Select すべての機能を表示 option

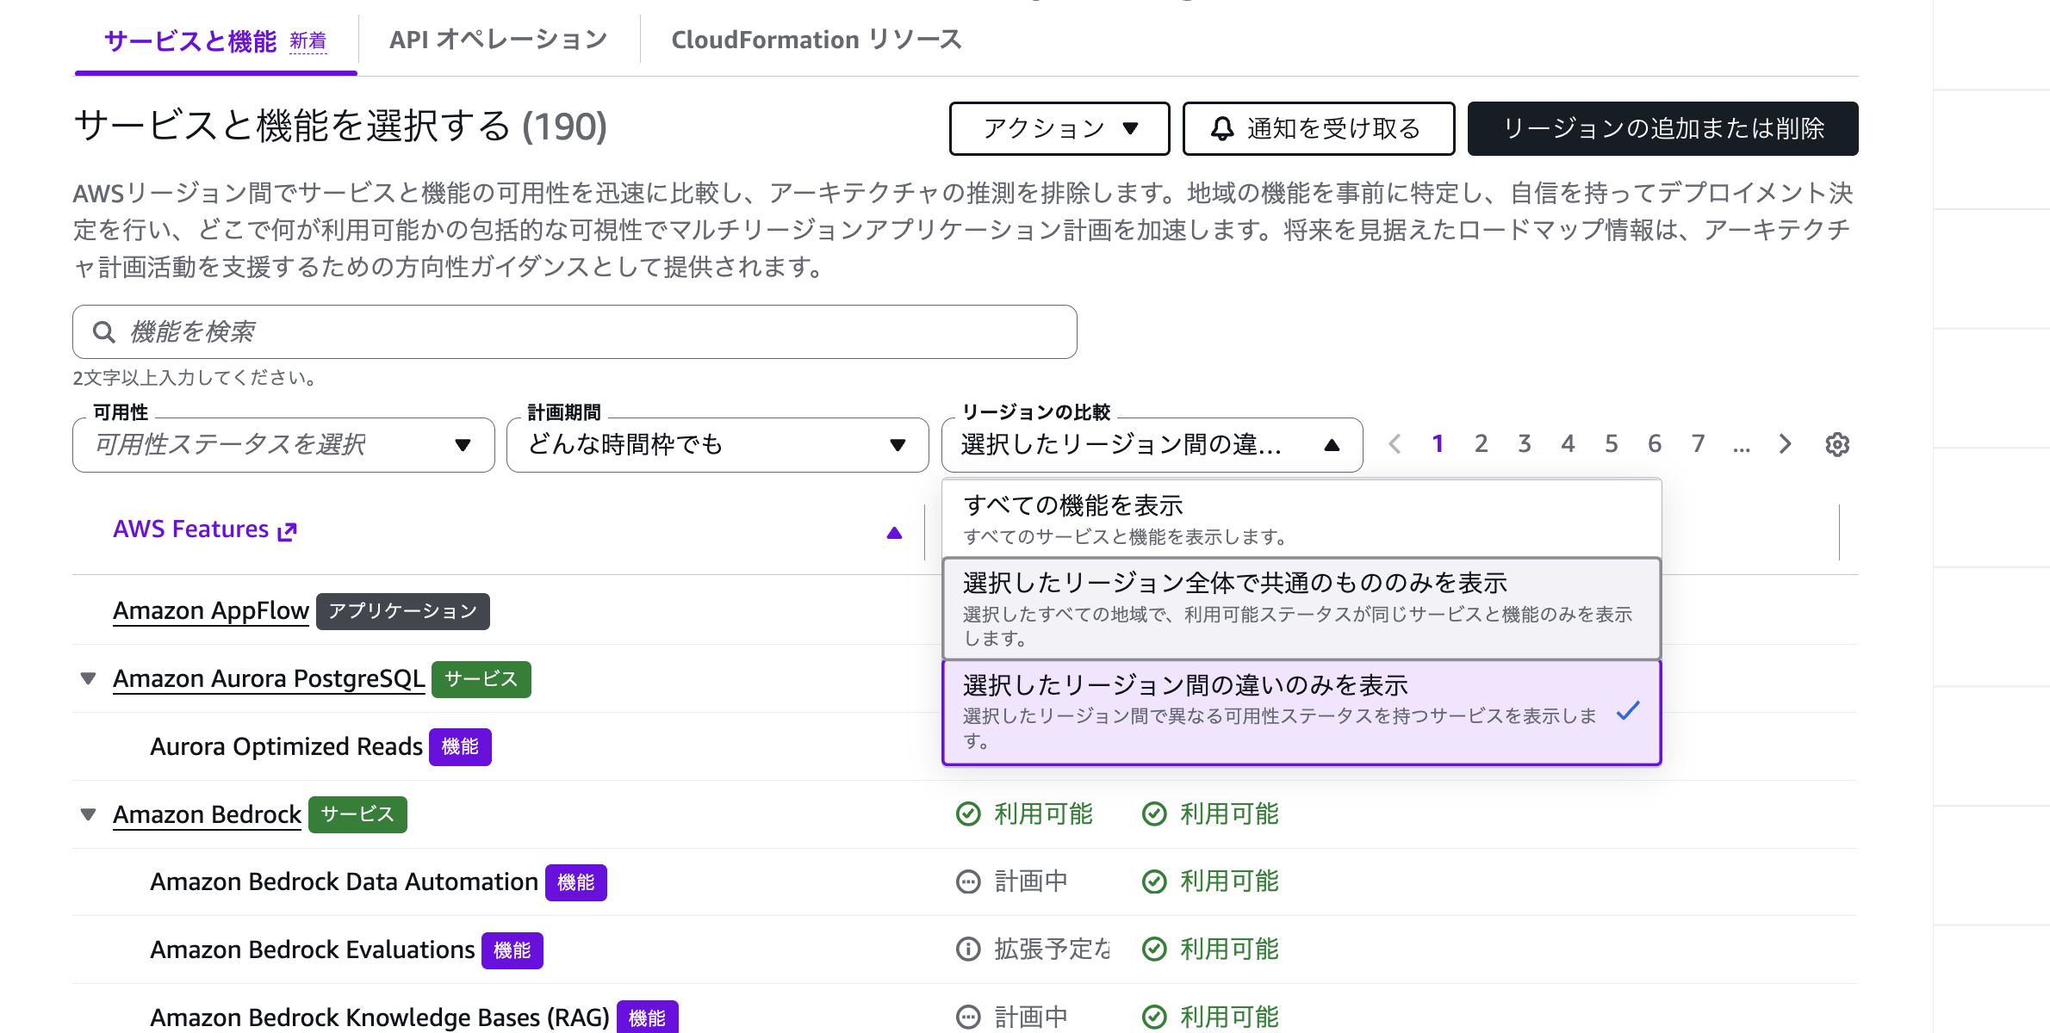[x=1301, y=519]
